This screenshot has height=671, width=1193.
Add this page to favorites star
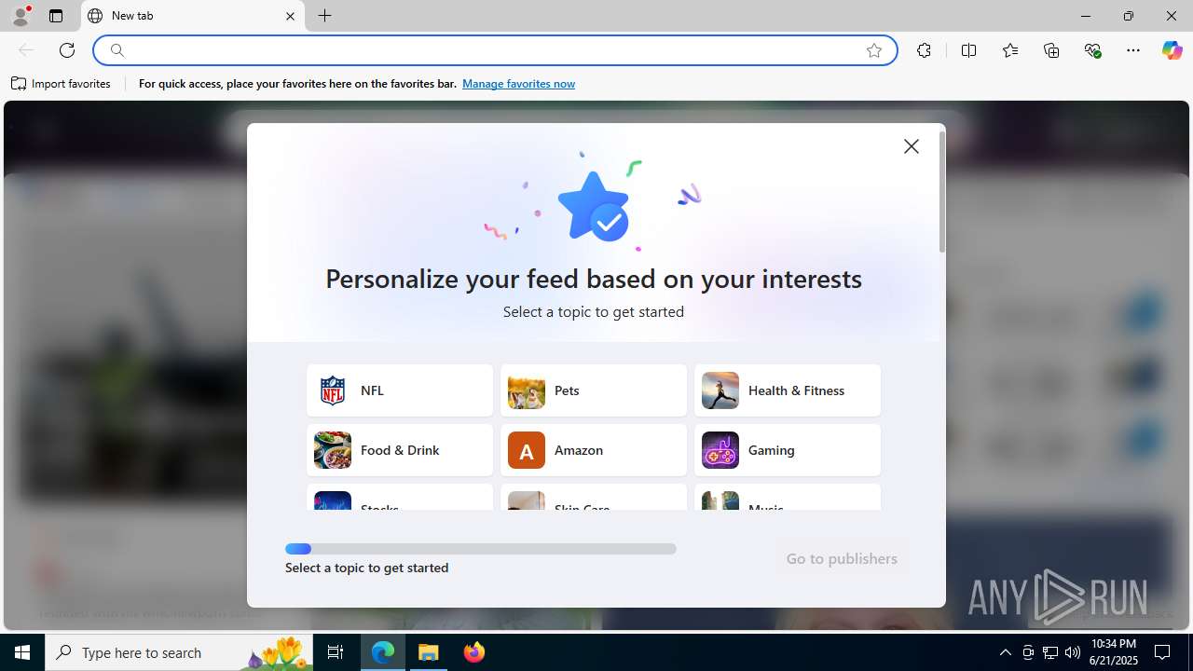tap(874, 50)
